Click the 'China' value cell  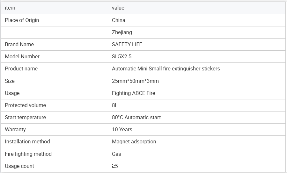(x=119, y=20)
